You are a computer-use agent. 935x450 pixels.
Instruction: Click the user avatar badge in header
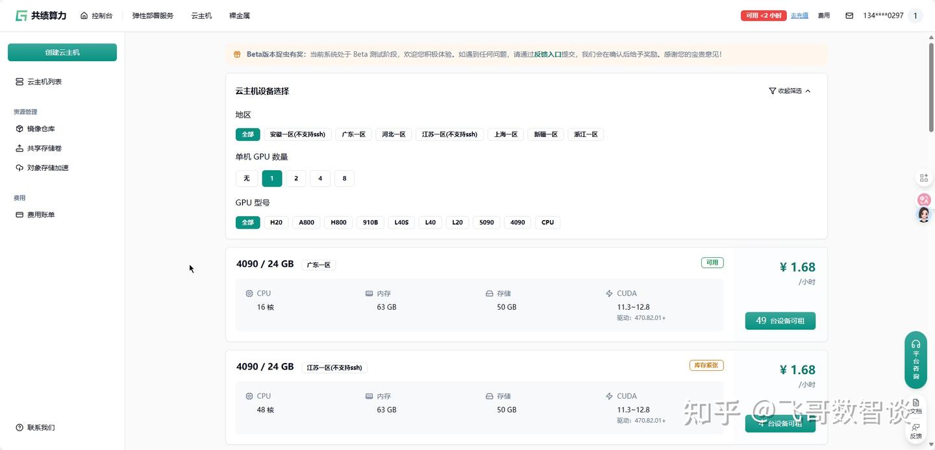(916, 16)
